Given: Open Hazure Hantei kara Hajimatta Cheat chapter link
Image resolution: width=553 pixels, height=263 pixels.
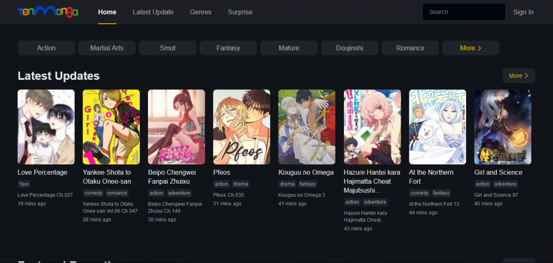Looking at the screenshot, I should [x=366, y=217].
